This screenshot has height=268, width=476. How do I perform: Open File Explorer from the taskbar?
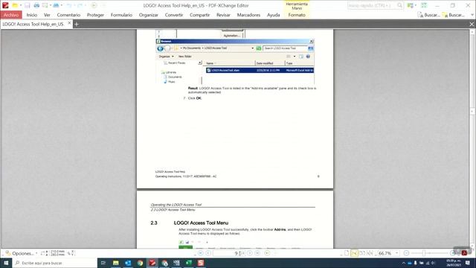(x=116, y=263)
